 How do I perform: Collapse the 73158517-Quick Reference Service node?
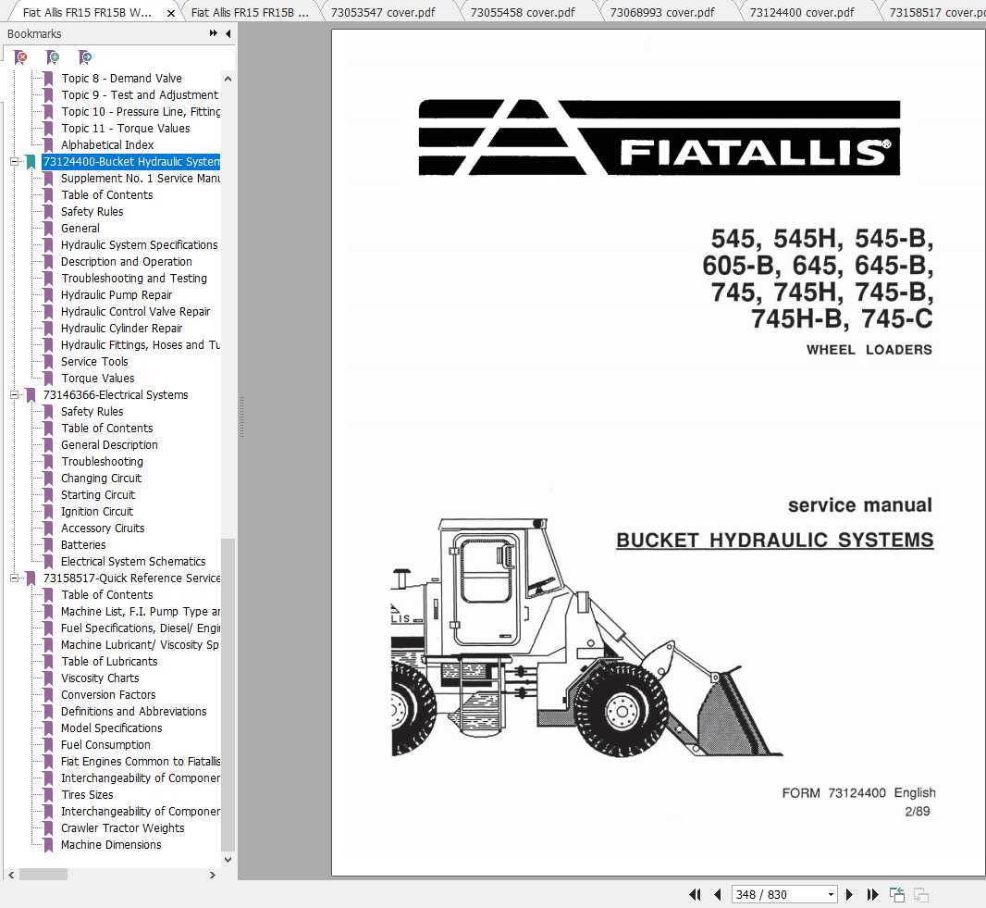point(14,578)
